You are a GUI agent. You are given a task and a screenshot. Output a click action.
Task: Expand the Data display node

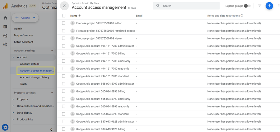[13, 113]
